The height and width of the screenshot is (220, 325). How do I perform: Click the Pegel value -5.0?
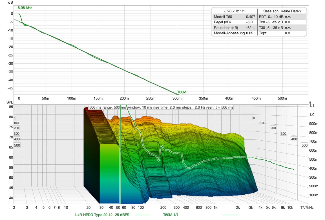pos(249,22)
